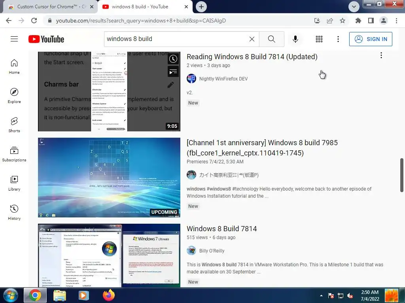
Task: View site information lock icon
Action: pos(50,21)
